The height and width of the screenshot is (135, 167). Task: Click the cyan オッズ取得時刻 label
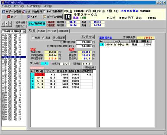pos(37,23)
